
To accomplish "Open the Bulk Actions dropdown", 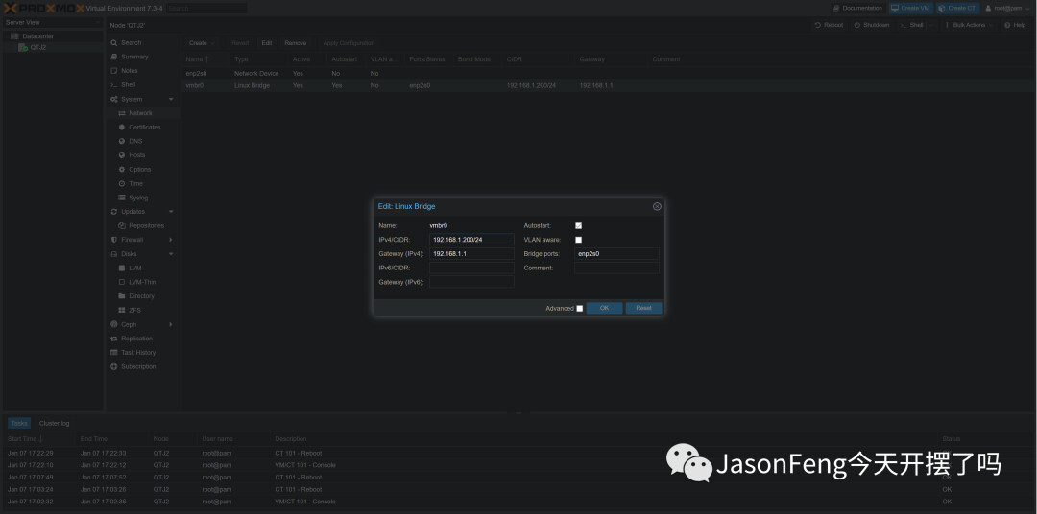I will 969,25.
